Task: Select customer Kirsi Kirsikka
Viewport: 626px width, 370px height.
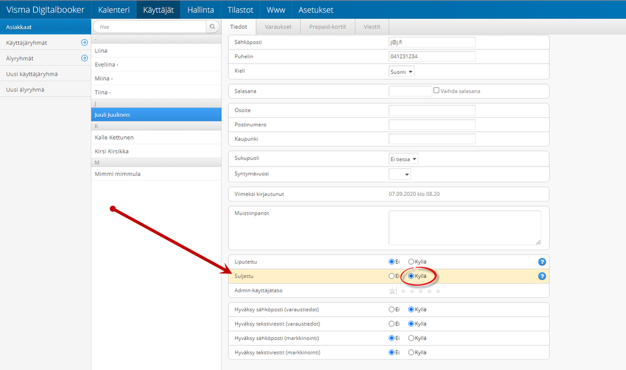Action: coord(156,151)
